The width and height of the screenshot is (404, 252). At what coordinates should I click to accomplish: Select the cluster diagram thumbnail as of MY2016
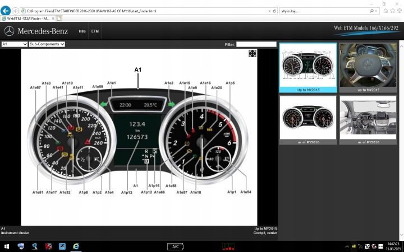308,120
